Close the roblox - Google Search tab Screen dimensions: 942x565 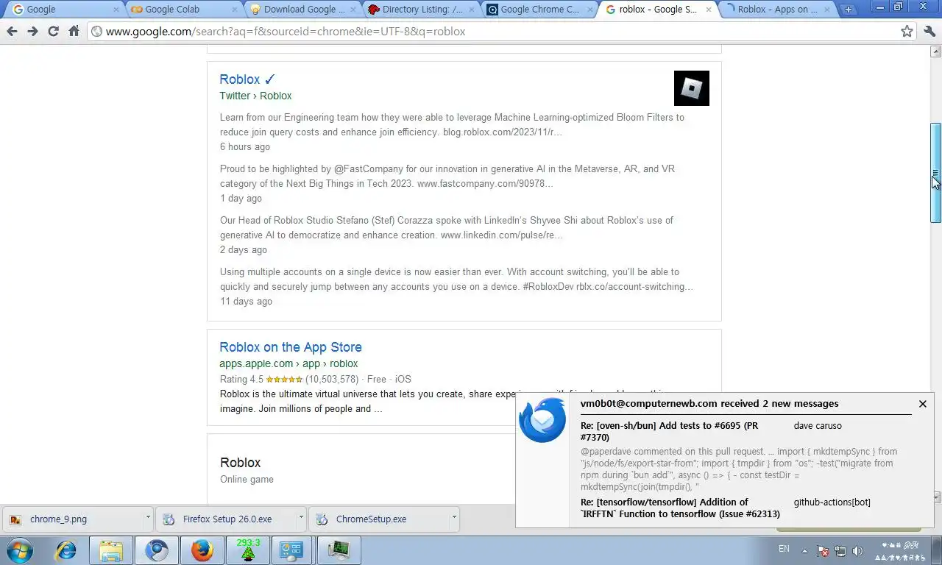click(709, 10)
